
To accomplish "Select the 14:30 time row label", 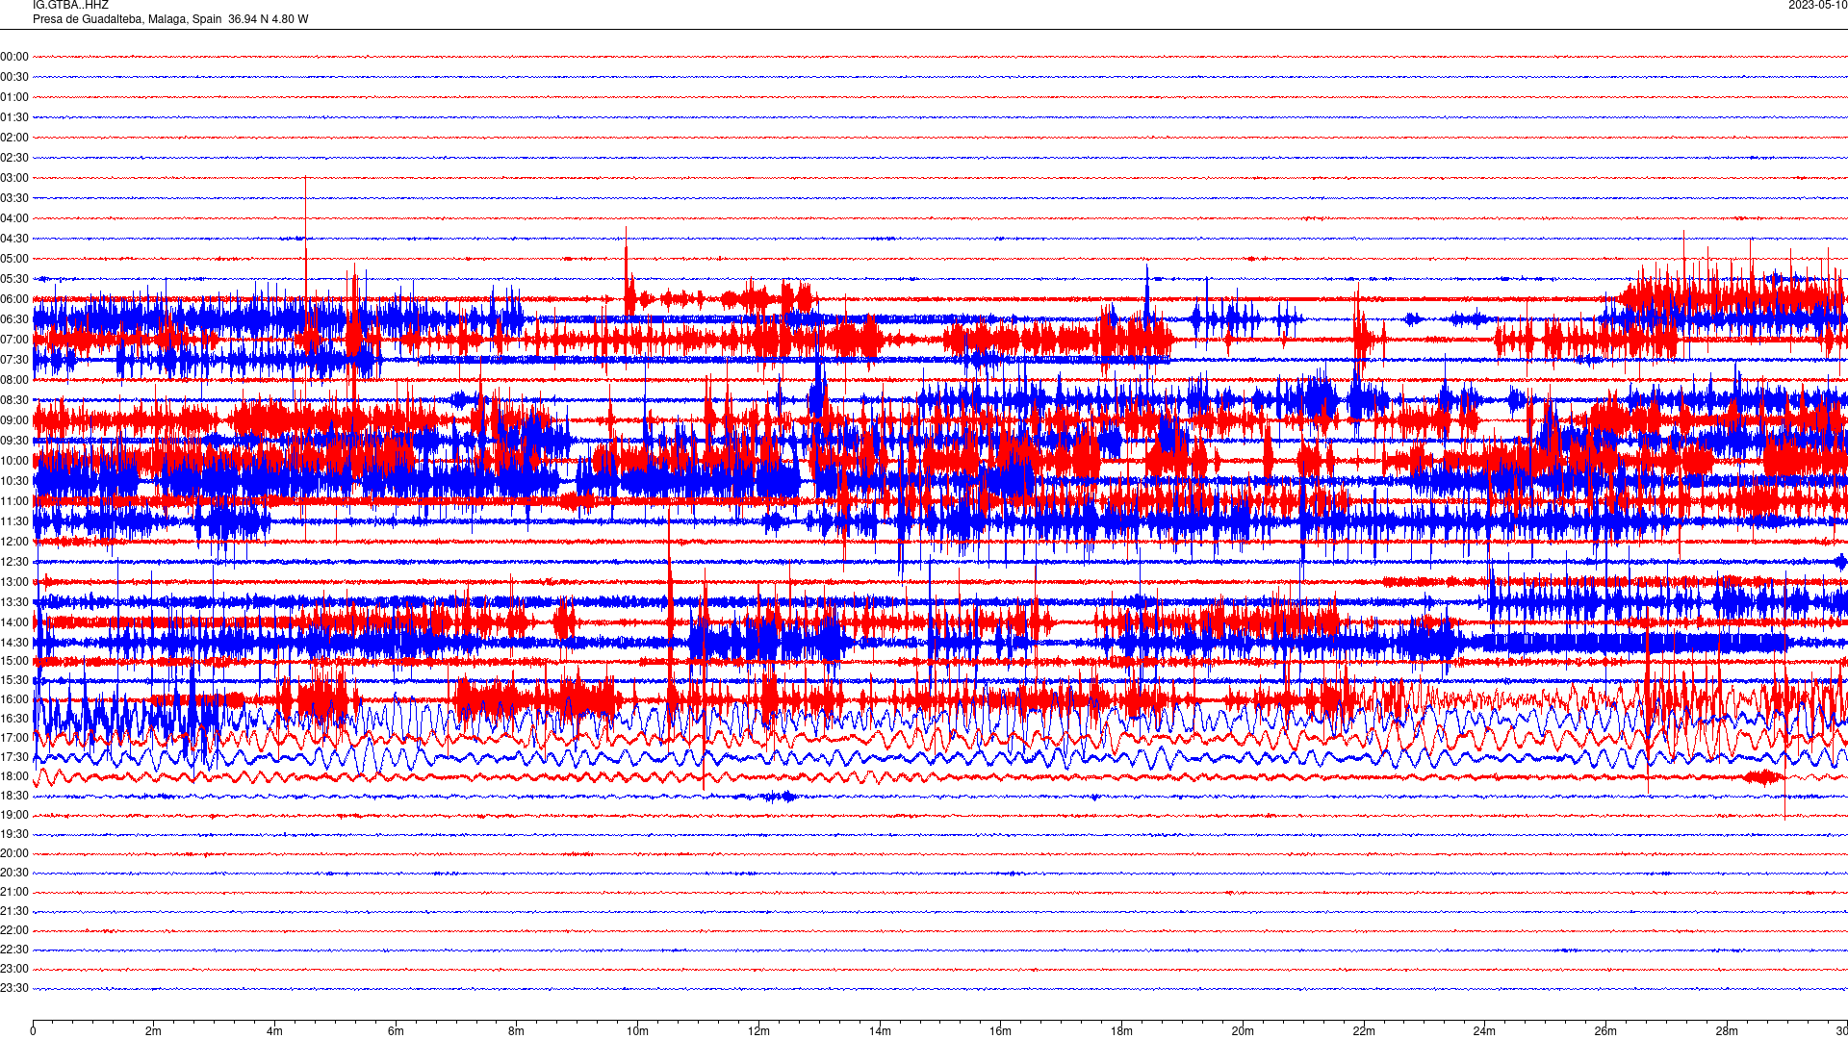I will (14, 643).
